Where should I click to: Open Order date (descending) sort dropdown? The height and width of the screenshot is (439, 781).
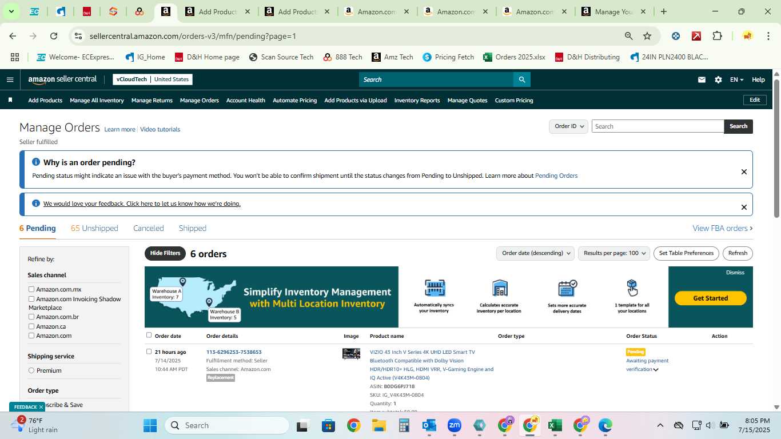535,253
